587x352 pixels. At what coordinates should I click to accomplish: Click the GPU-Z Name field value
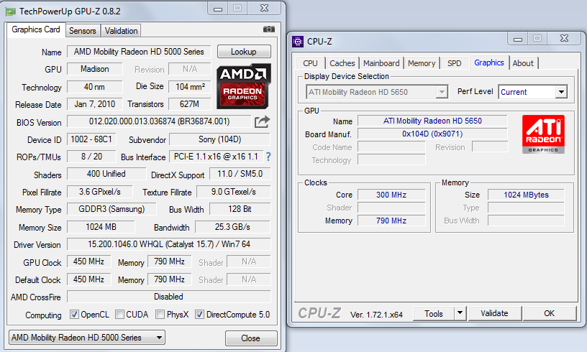[x=139, y=52]
